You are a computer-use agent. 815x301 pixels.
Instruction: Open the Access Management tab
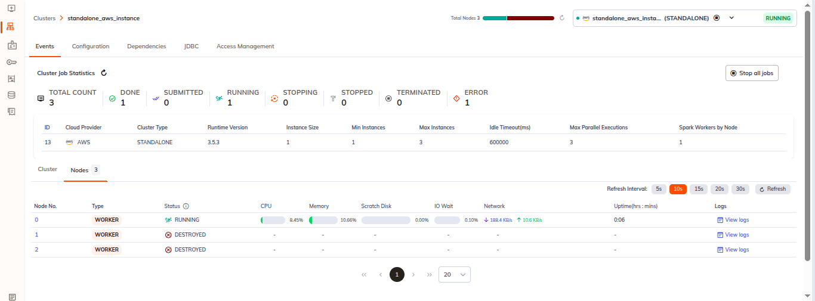(245, 46)
